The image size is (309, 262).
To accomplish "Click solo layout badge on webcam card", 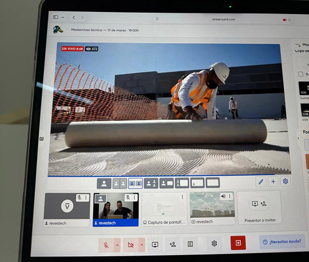I will (100, 199).
